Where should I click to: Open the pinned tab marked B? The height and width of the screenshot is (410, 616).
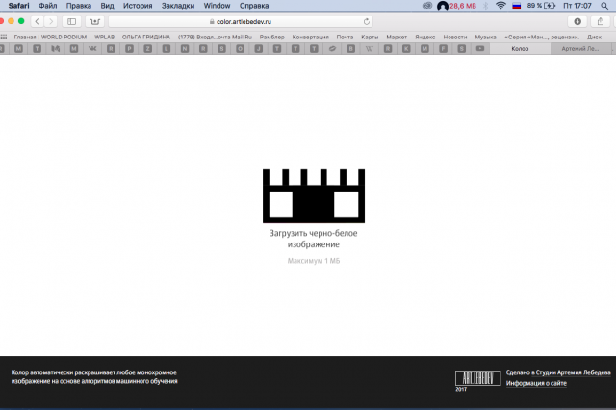click(350, 49)
